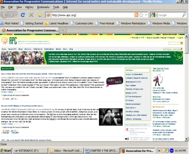Open the Publications navigation link
The height and width of the screenshot is (154, 190).
coord(49,49)
